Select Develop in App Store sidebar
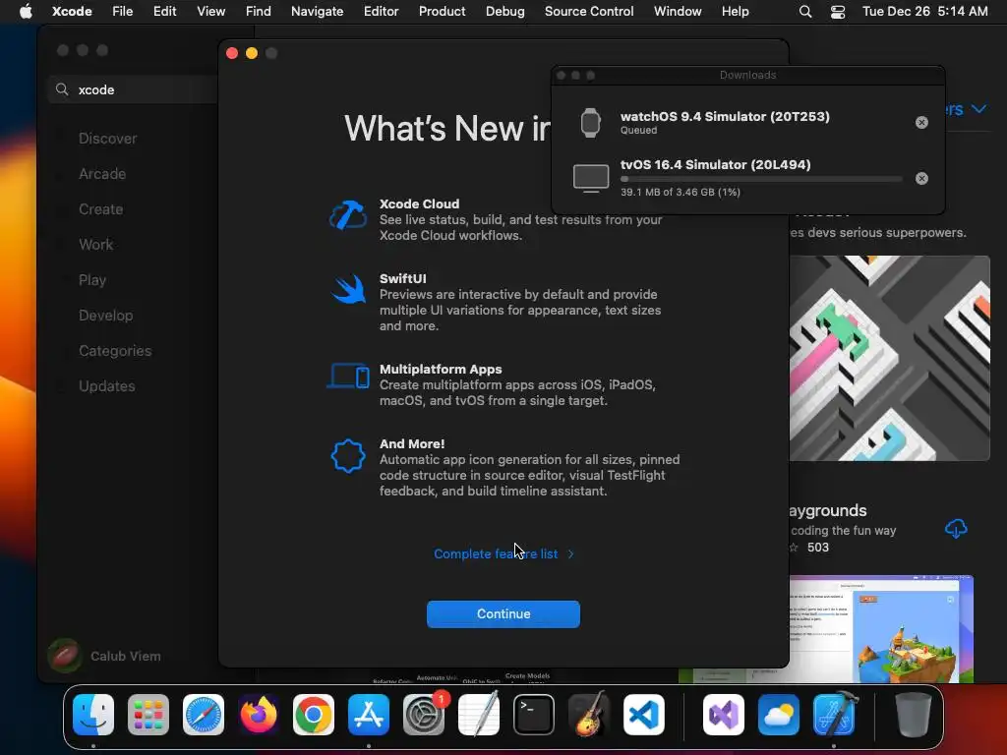Viewport: 1007px width, 755px height. (x=106, y=316)
